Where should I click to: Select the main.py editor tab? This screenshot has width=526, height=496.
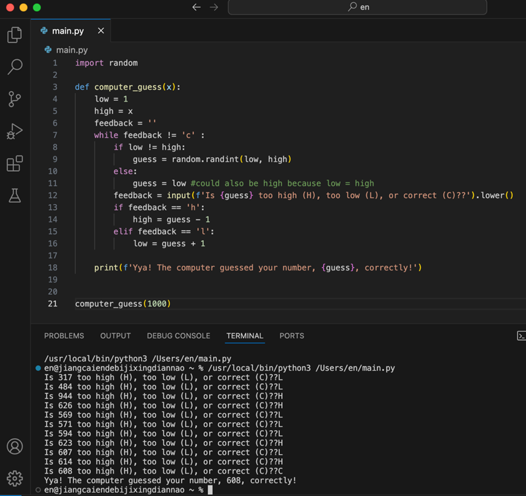point(68,31)
